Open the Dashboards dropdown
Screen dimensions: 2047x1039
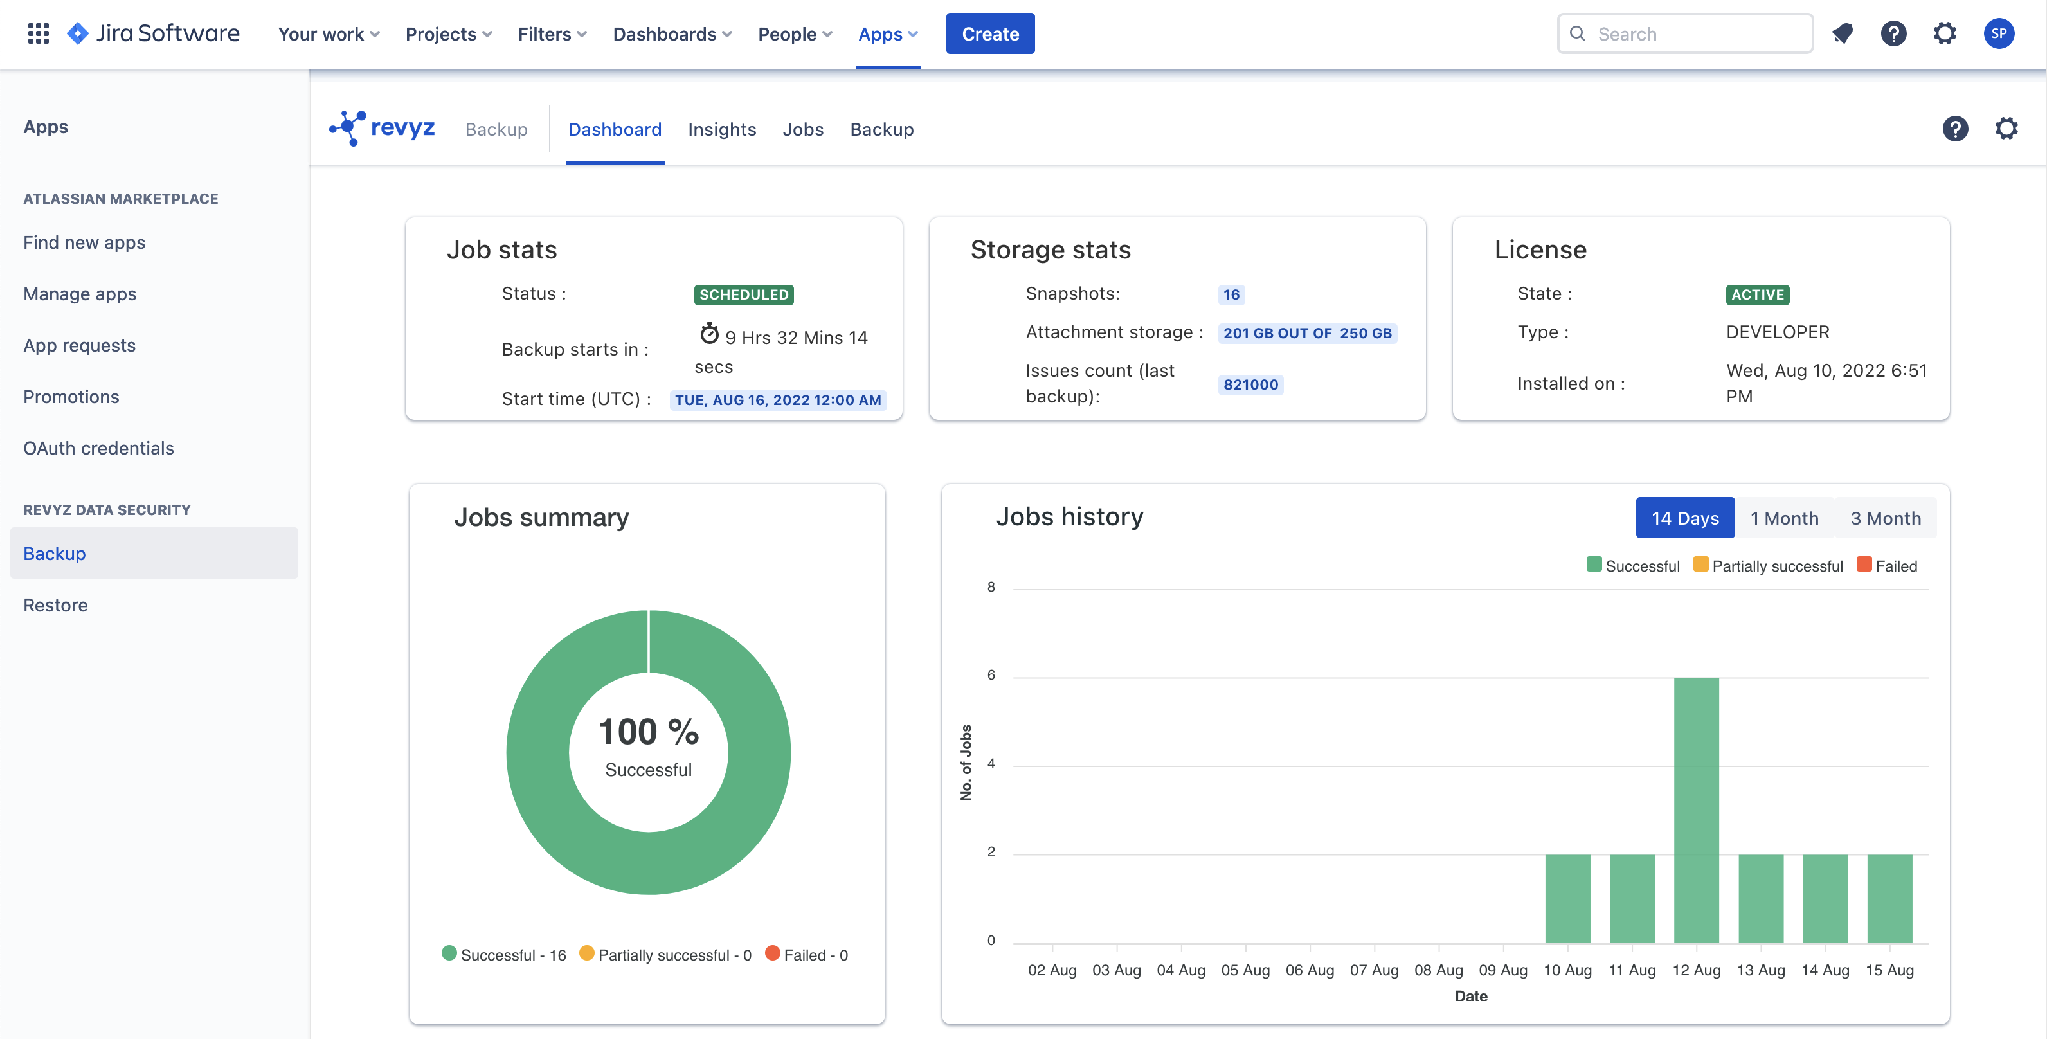click(671, 33)
